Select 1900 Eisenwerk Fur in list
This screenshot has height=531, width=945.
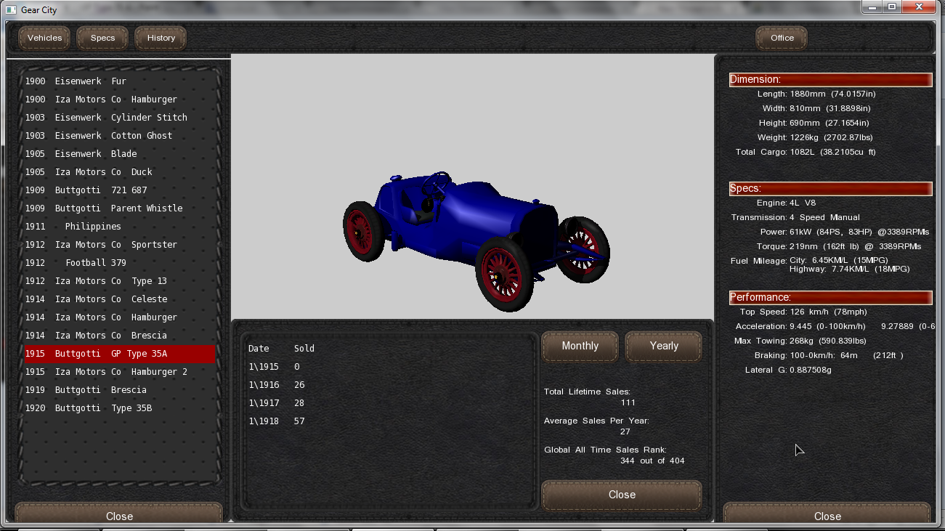(76, 81)
